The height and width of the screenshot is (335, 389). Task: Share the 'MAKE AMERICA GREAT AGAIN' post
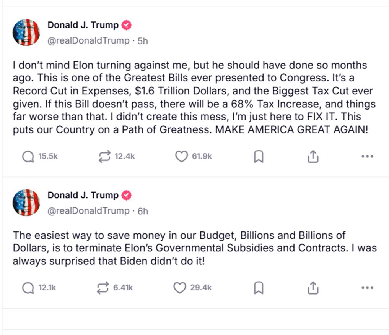[x=313, y=156]
